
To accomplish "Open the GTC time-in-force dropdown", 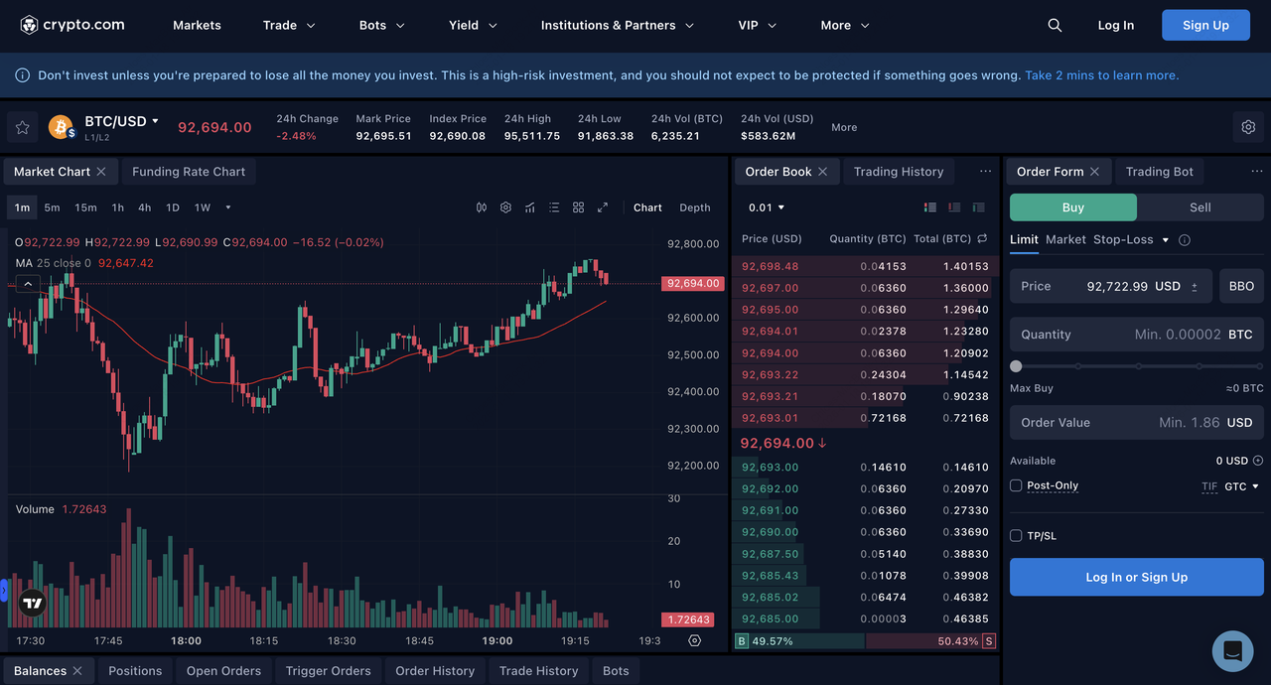I will [1241, 486].
